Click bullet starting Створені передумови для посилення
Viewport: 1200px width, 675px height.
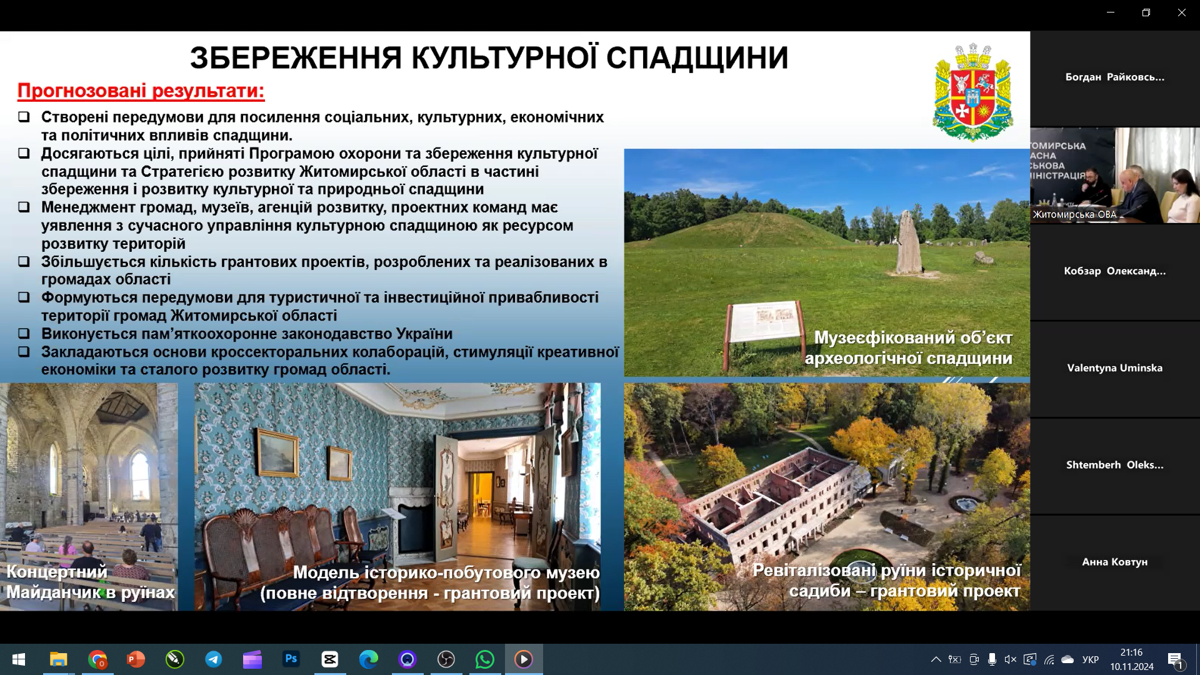pyautogui.click(x=322, y=126)
